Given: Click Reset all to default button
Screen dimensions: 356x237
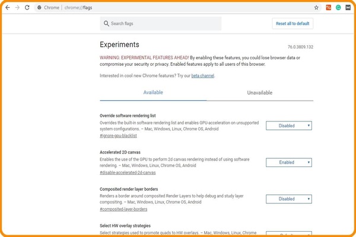Looking at the screenshot, I should 293,23.
